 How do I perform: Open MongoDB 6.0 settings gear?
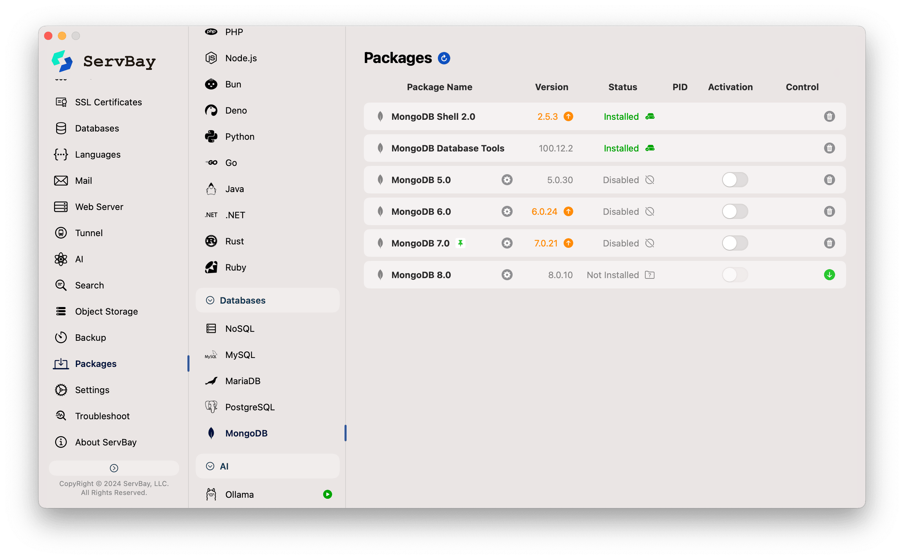coord(507,211)
